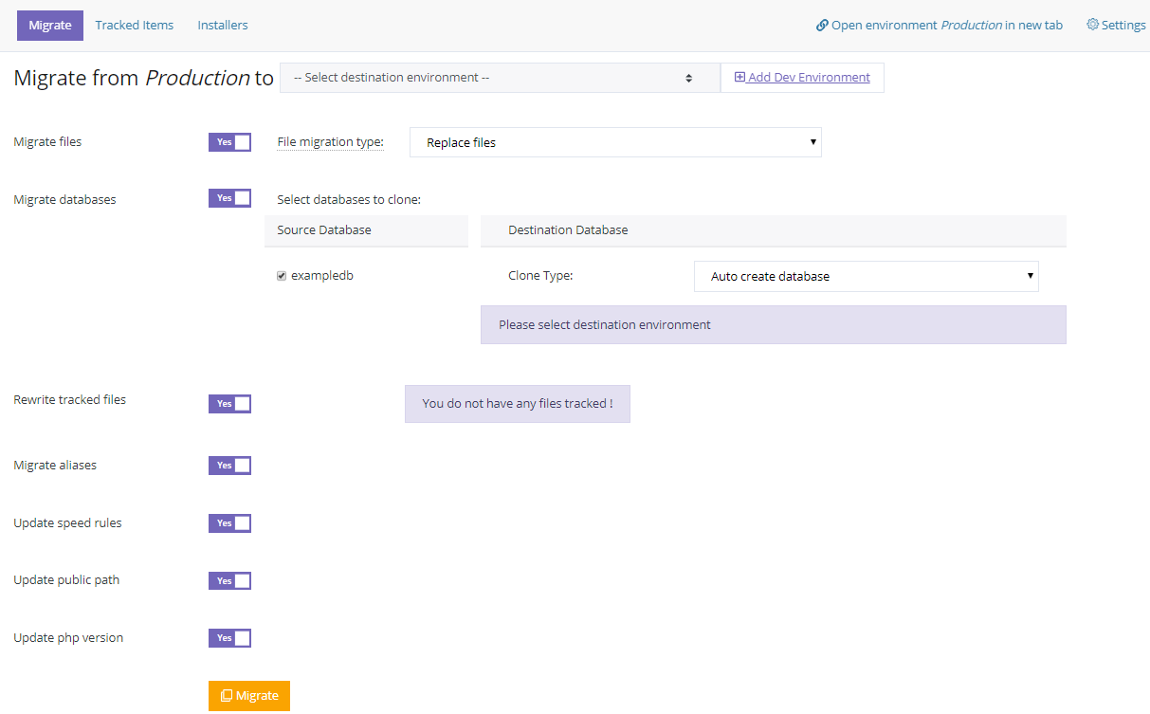Click the link icon beside Open environment
The image size is (1150, 714).
pyautogui.click(x=822, y=26)
